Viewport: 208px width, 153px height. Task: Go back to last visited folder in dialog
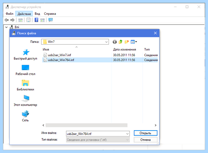(115, 42)
